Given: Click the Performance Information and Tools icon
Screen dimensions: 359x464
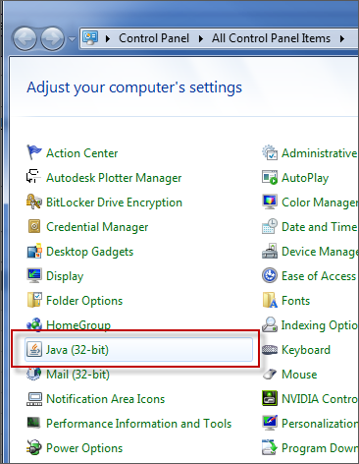Looking at the screenshot, I should 34,423.
